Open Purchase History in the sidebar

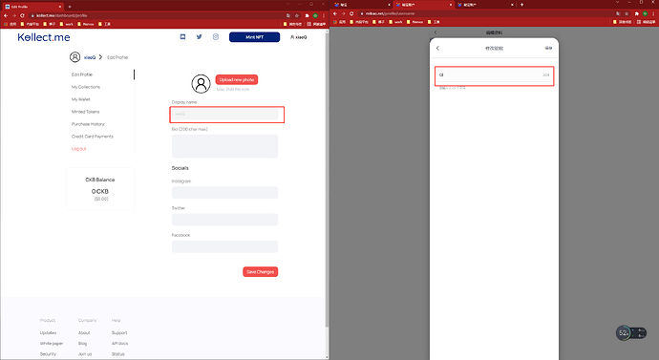click(x=88, y=124)
